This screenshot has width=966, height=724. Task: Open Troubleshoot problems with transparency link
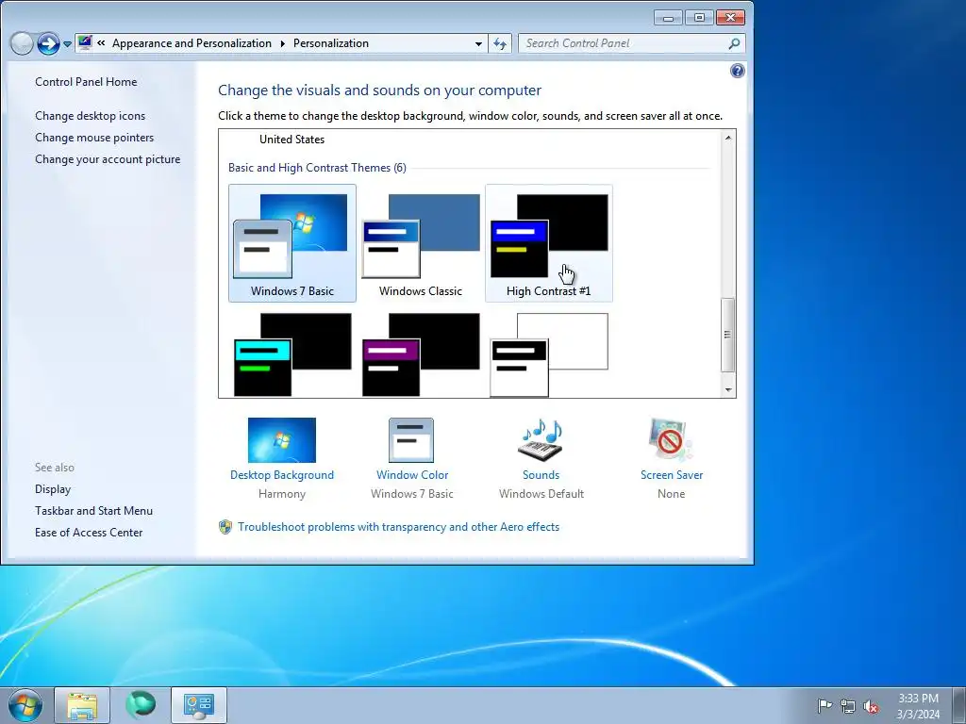coord(399,527)
